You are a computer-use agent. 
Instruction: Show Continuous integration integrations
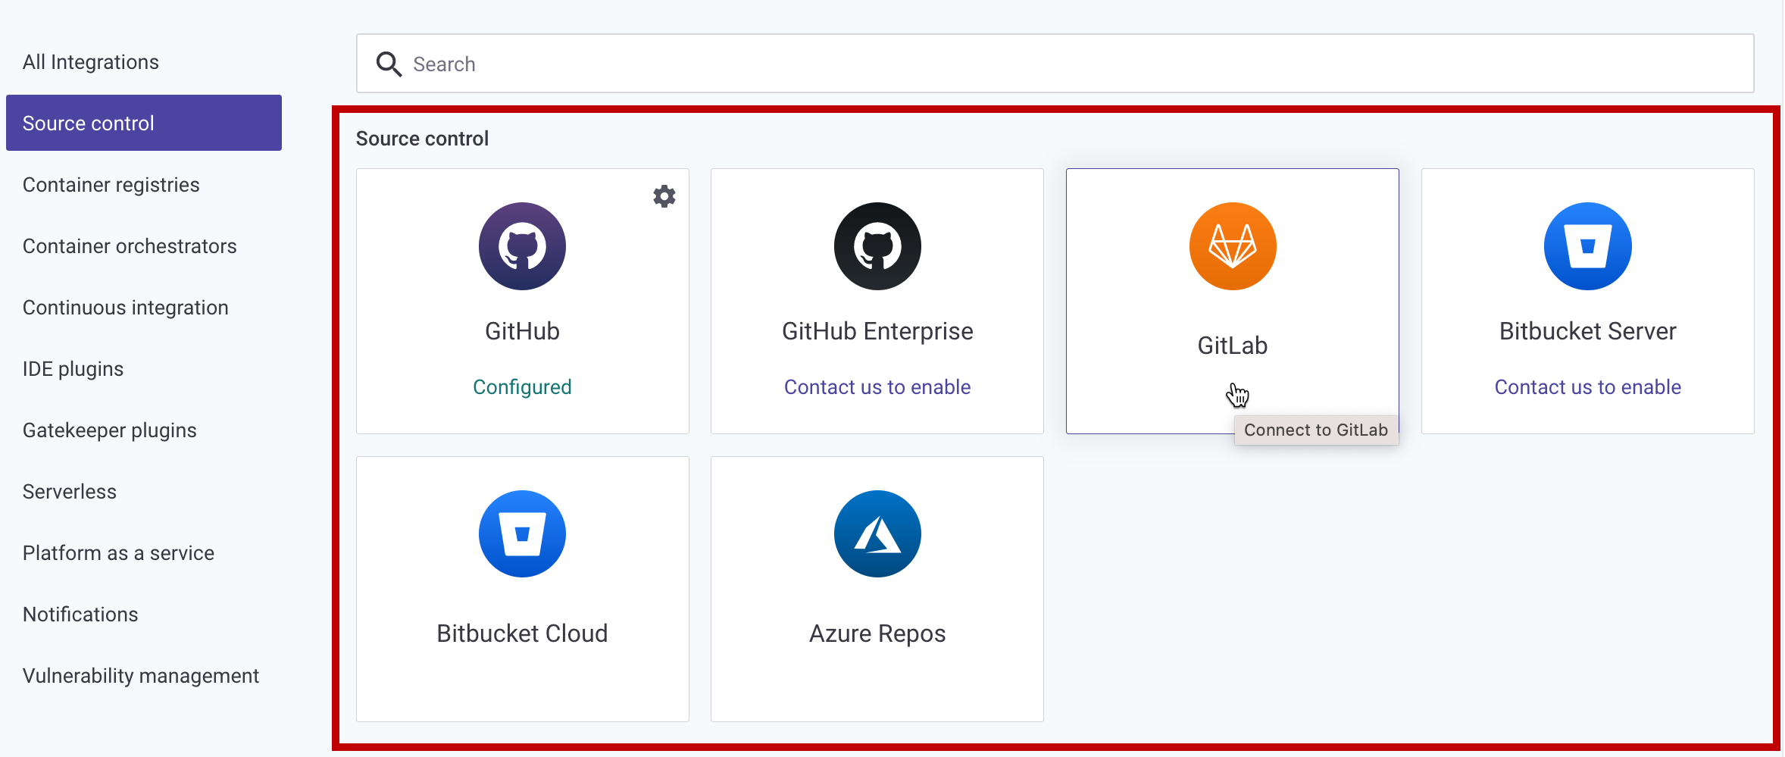126,308
